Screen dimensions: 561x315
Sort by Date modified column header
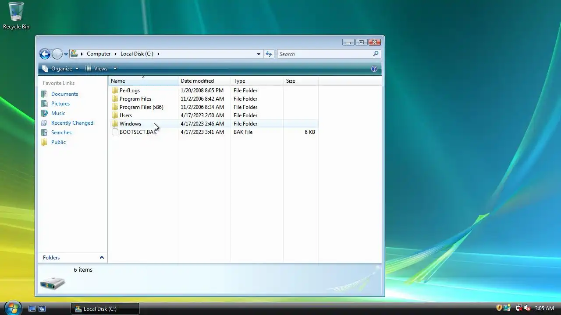pos(205,81)
